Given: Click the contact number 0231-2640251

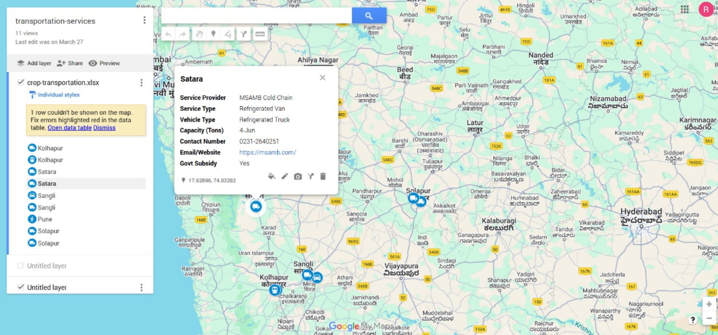Looking at the screenshot, I should [x=259, y=141].
